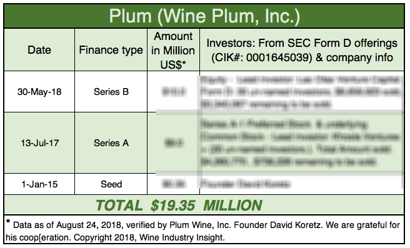Select the Seed finance type cell
410x248 pixels.
pyautogui.click(x=111, y=184)
